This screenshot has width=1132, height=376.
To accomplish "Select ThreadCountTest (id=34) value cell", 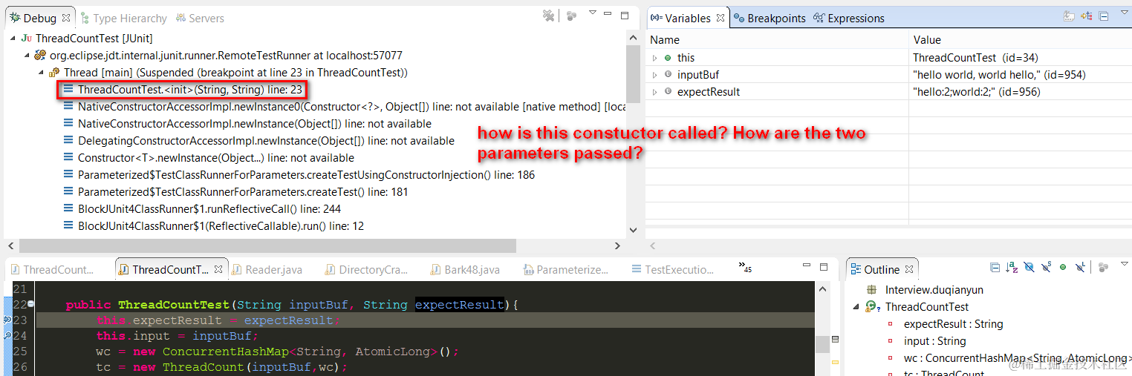I will [975, 57].
